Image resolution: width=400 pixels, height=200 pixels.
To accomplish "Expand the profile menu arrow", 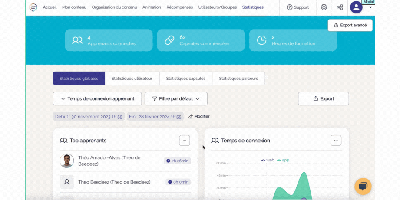I will [370, 7].
